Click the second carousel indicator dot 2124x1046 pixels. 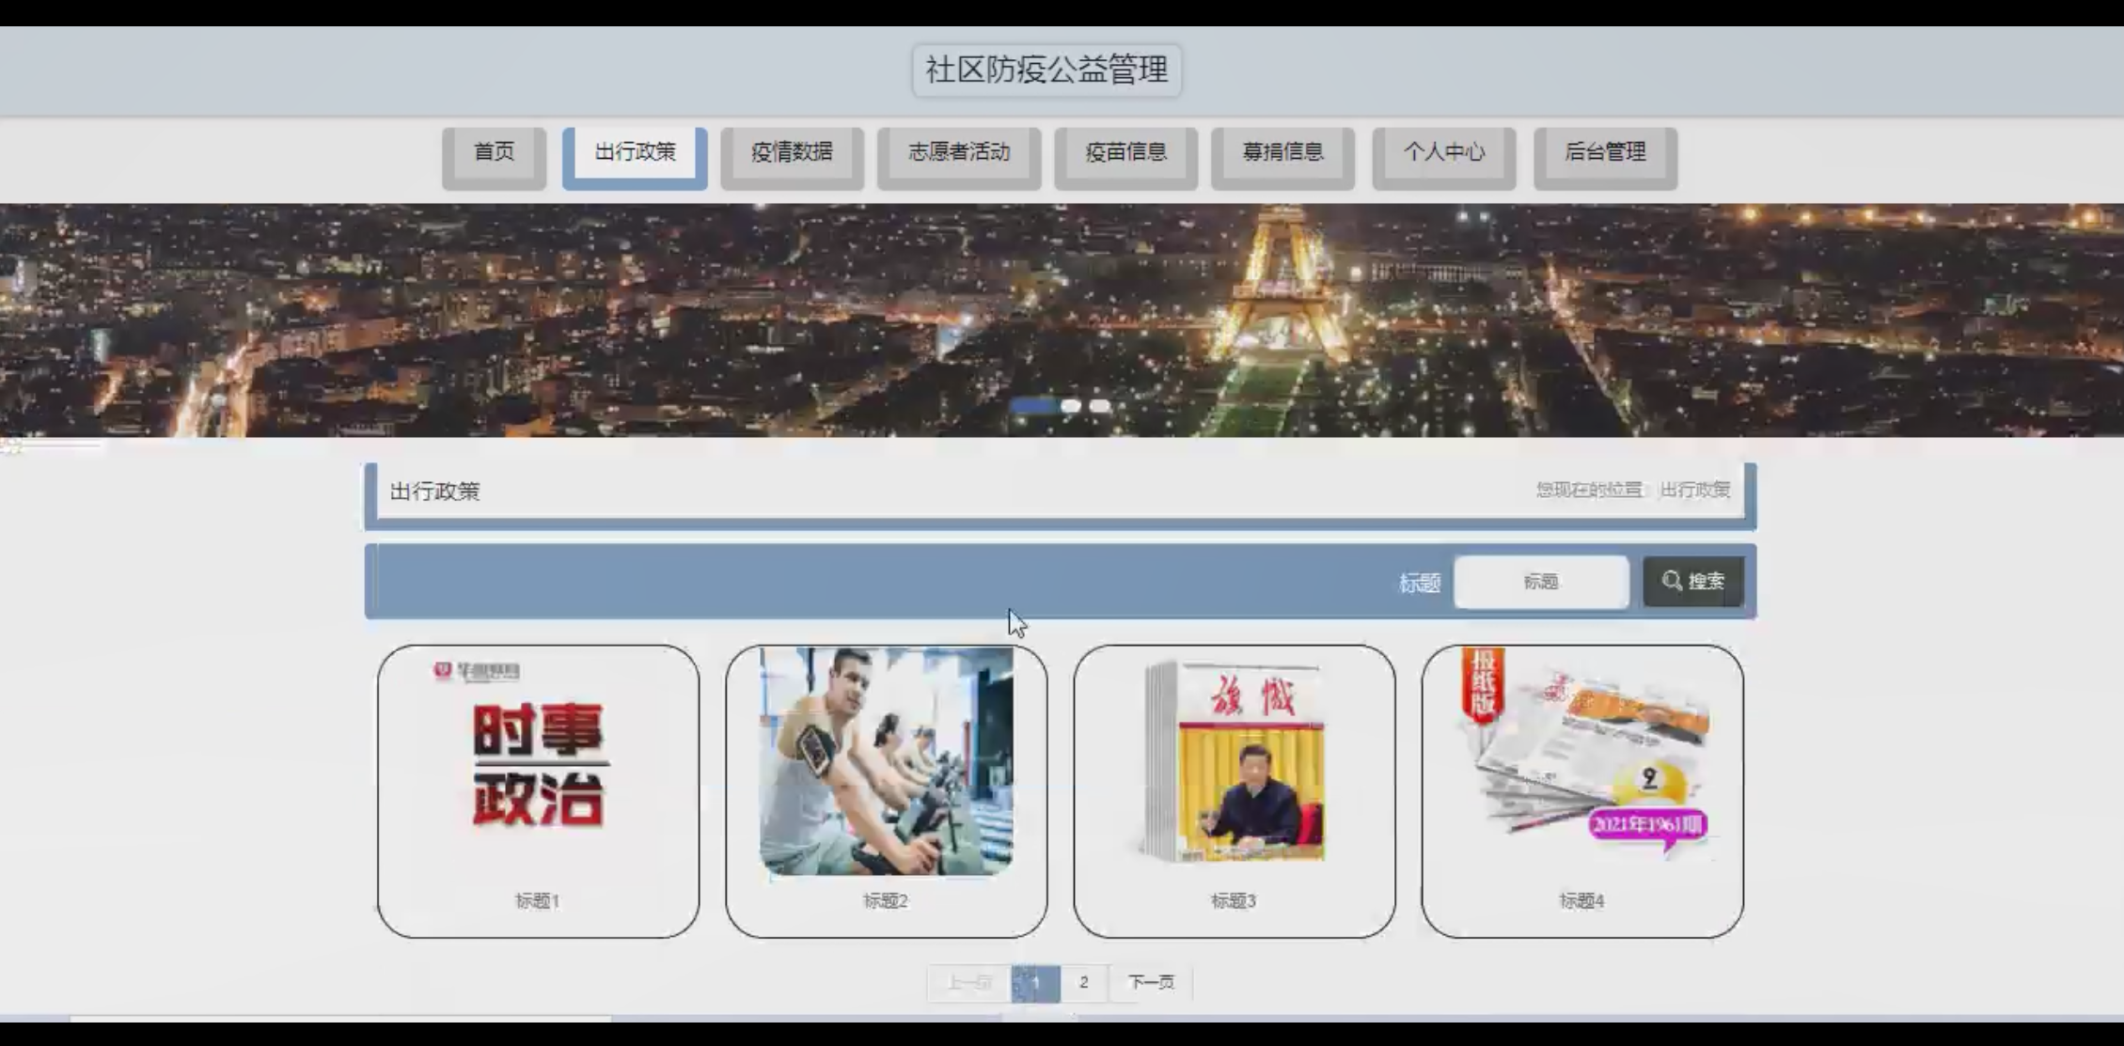pos(1070,406)
